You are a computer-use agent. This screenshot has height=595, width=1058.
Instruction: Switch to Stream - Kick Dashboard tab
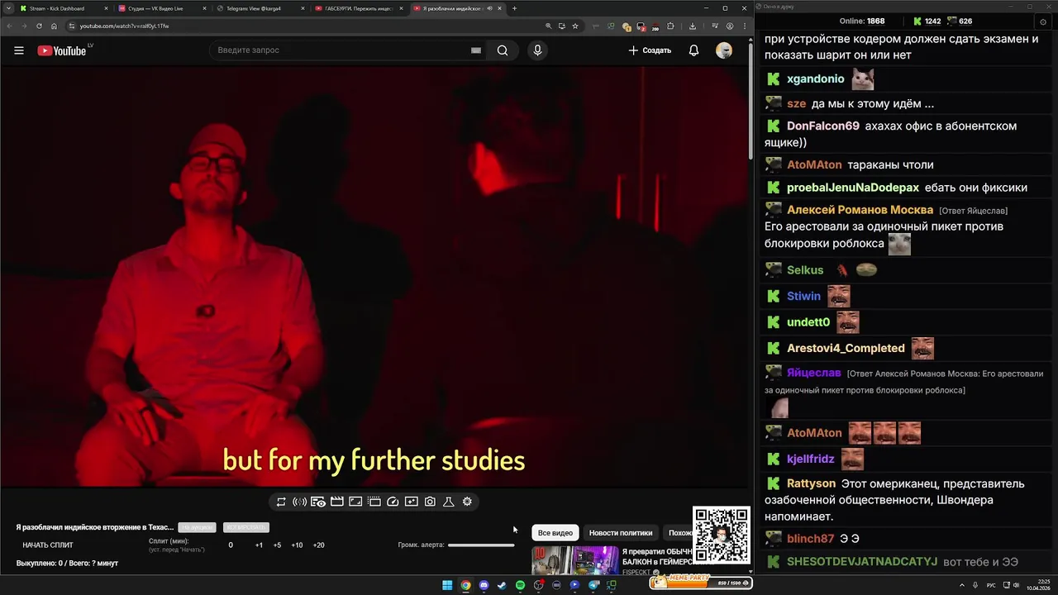pos(62,8)
